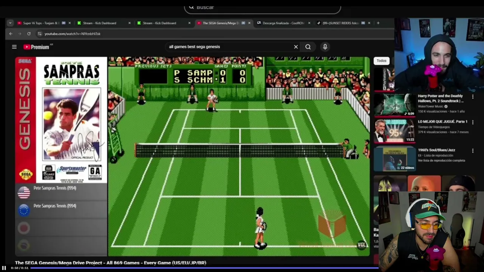This screenshot has height=272, width=484.
Task: Click Ver lista de reproducción completa
Action: point(441,161)
